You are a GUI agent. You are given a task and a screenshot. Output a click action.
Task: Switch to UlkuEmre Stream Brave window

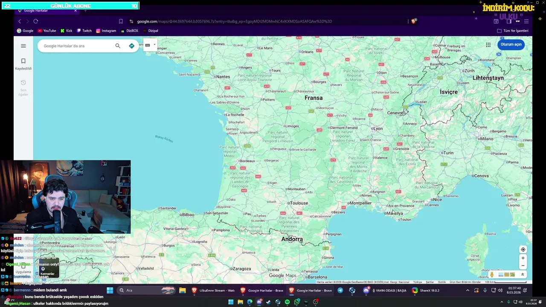(213, 290)
